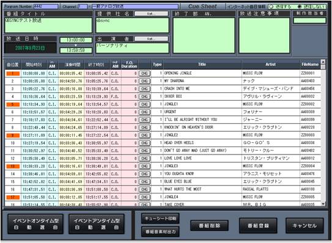Click the キューシート印刷 button
332x243 pixels.
tap(160, 219)
